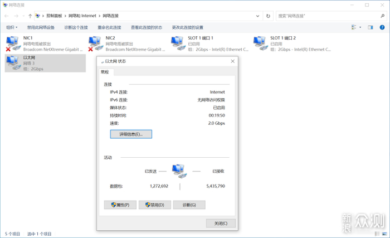Open 详细信息(E)... button
This screenshot has width=390, height=238.
[x=131, y=134]
